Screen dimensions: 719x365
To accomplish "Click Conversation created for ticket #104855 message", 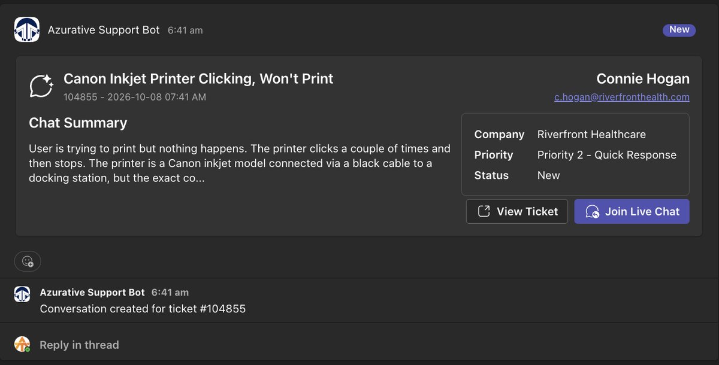I will pos(143,309).
